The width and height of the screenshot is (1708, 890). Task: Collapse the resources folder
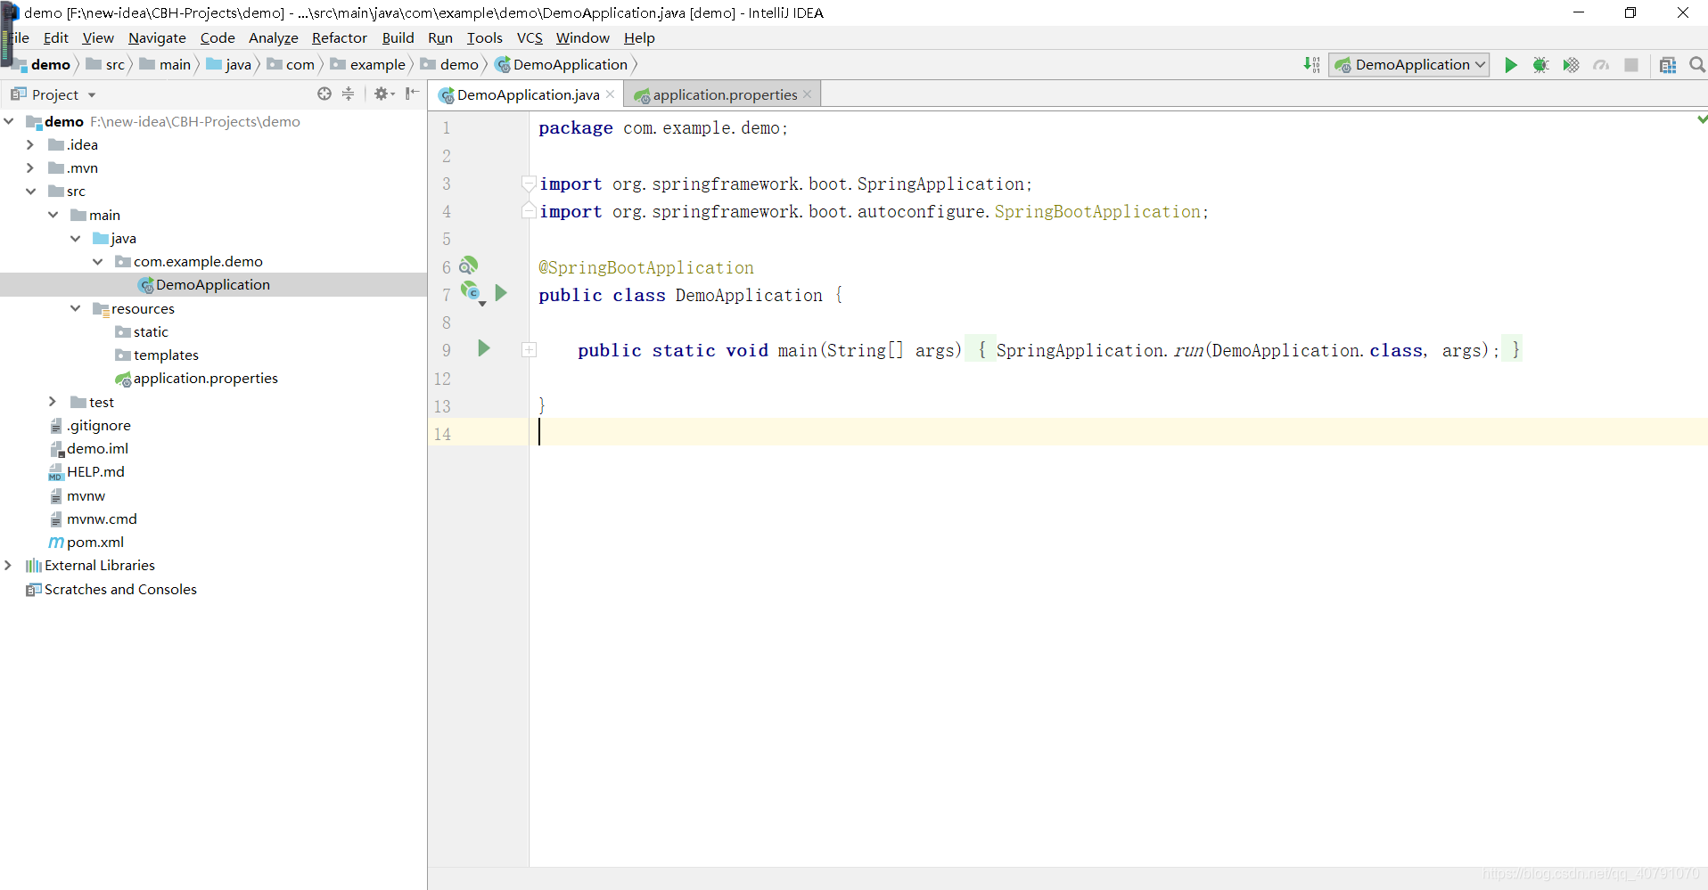click(x=75, y=308)
